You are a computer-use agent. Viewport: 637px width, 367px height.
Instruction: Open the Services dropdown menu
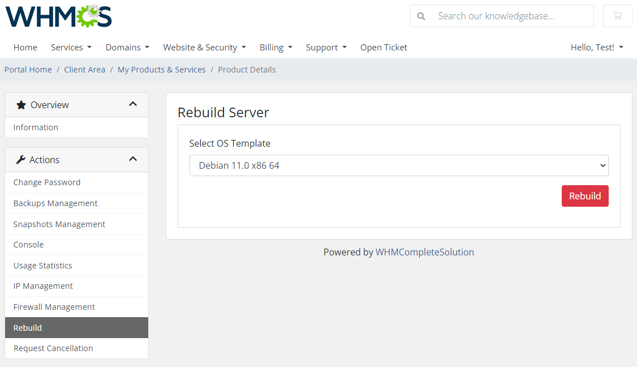click(x=71, y=47)
